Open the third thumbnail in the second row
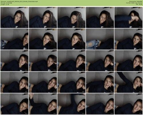This screenshot has height=115, width=143. tap(71, 39)
